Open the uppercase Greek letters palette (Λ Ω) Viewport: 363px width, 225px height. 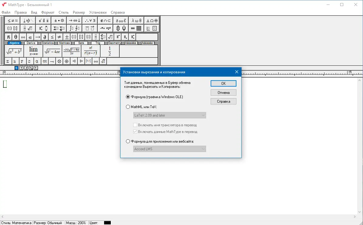click(x=152, y=21)
